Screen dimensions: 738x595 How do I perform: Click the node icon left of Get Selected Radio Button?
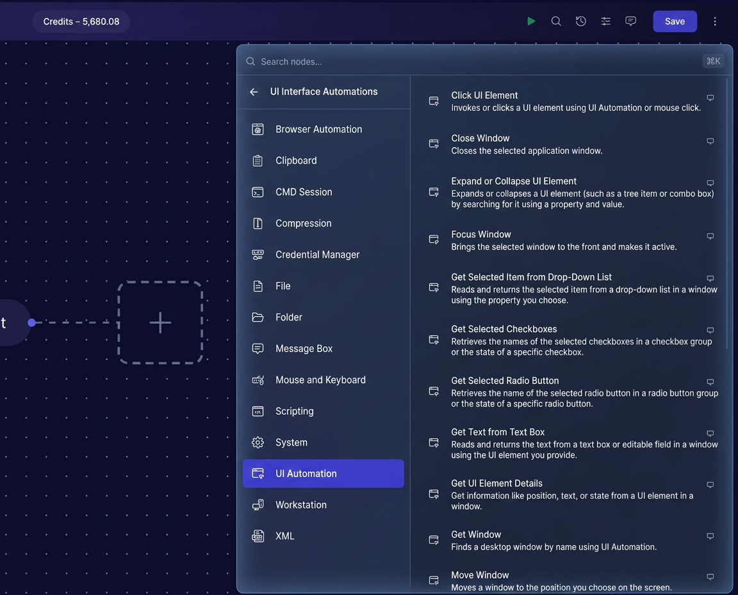[434, 391]
